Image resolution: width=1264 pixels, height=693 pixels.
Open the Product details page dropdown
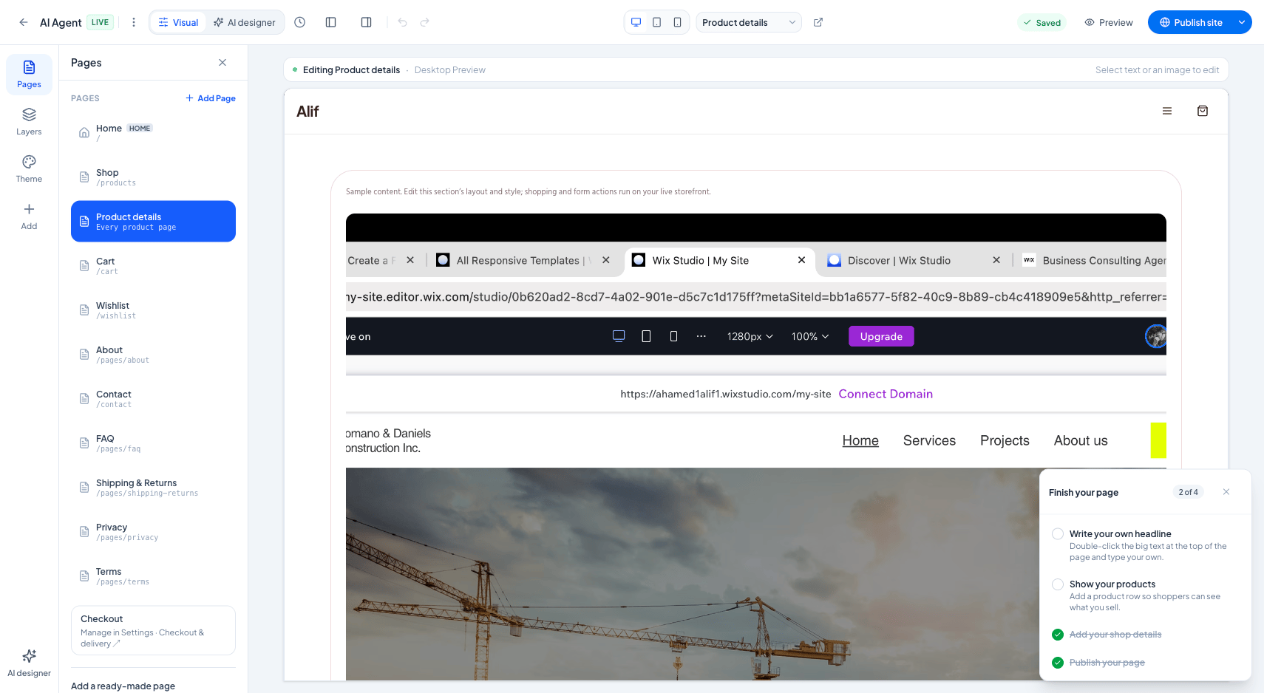point(749,22)
